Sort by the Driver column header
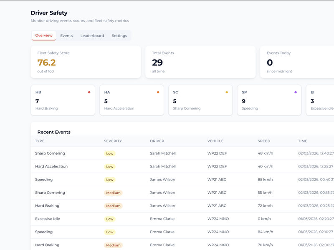 click(x=157, y=141)
